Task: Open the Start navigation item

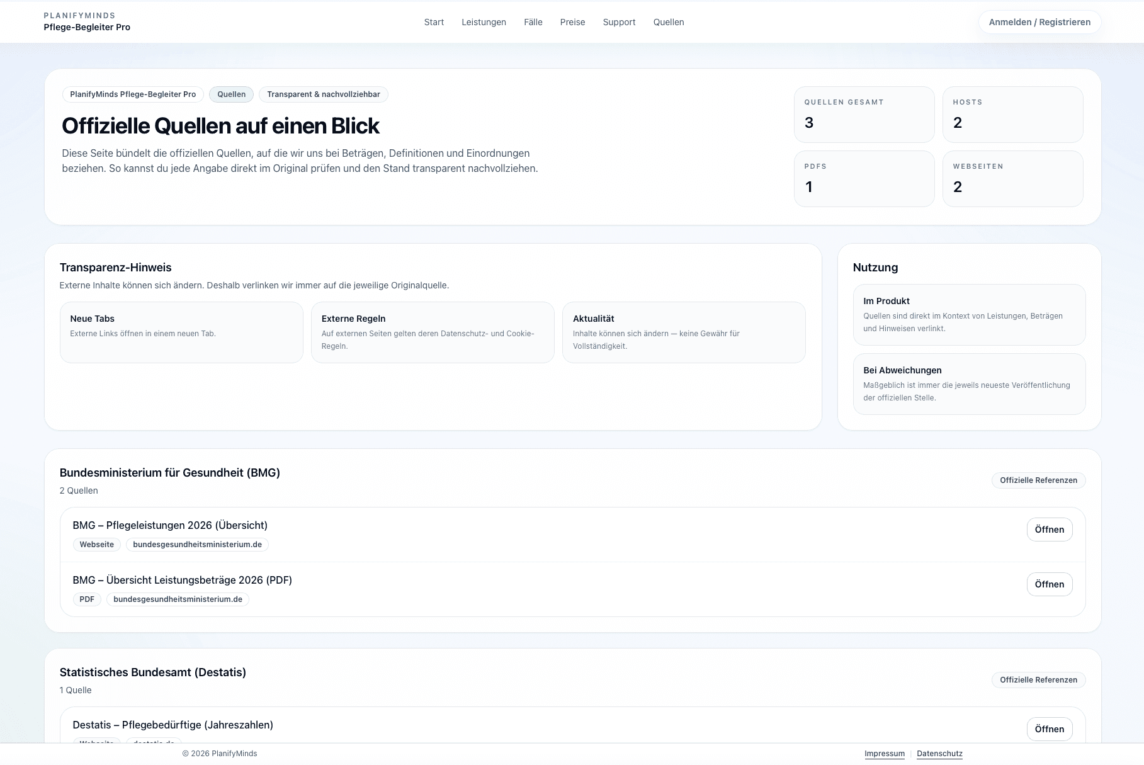Action: [x=434, y=22]
